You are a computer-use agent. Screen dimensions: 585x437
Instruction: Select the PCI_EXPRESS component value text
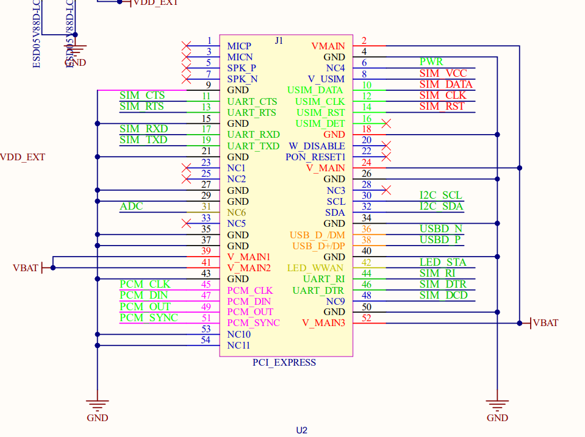tap(284, 363)
